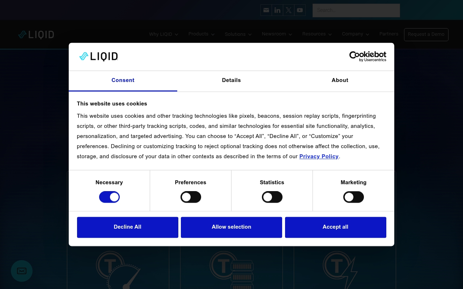Click the LIQID logo in site header
Viewport: 463px width, 289px height.
36,35
